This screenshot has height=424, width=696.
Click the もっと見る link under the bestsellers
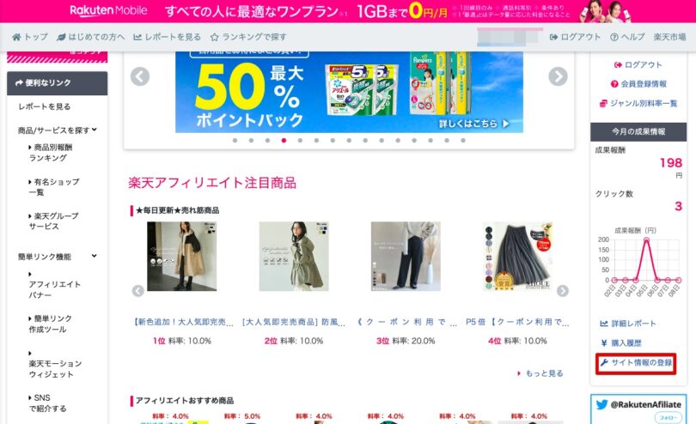point(540,373)
